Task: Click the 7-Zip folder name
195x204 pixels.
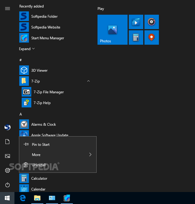Action: pyautogui.click(x=36, y=81)
